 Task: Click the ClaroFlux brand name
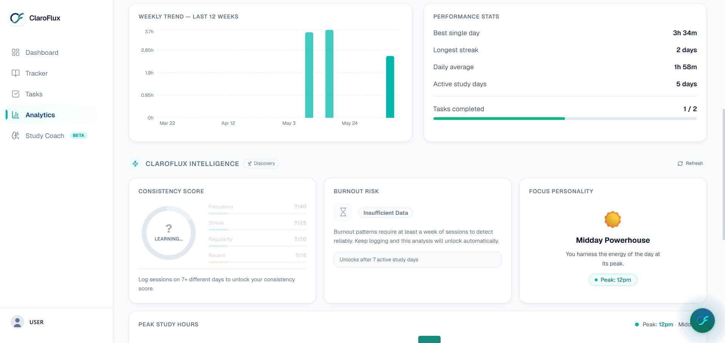point(45,18)
